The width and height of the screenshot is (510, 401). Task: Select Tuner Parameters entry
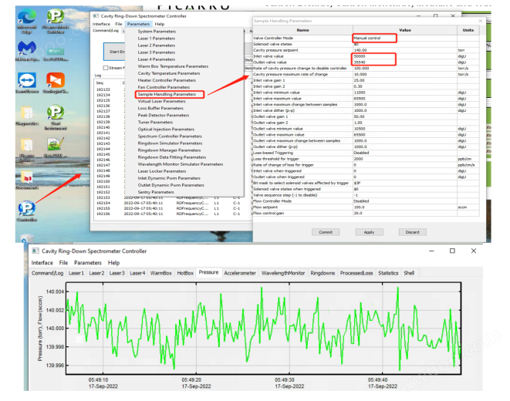pyautogui.click(x=155, y=122)
